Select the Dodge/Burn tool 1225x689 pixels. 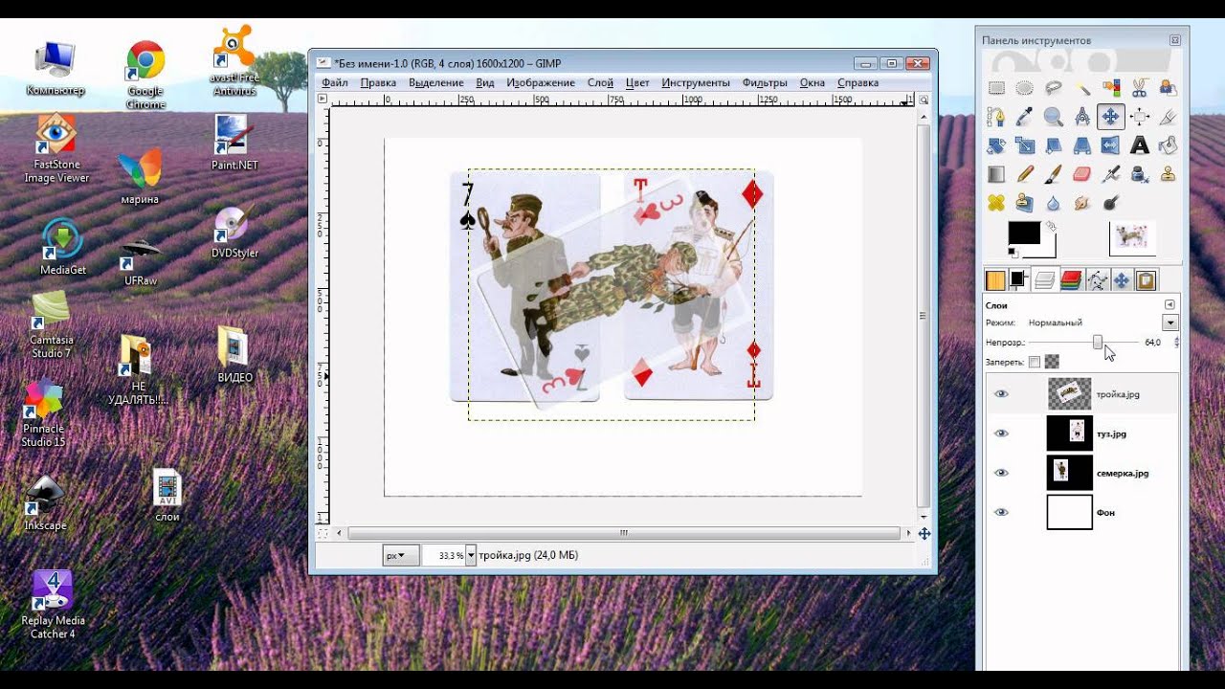(x=1111, y=203)
